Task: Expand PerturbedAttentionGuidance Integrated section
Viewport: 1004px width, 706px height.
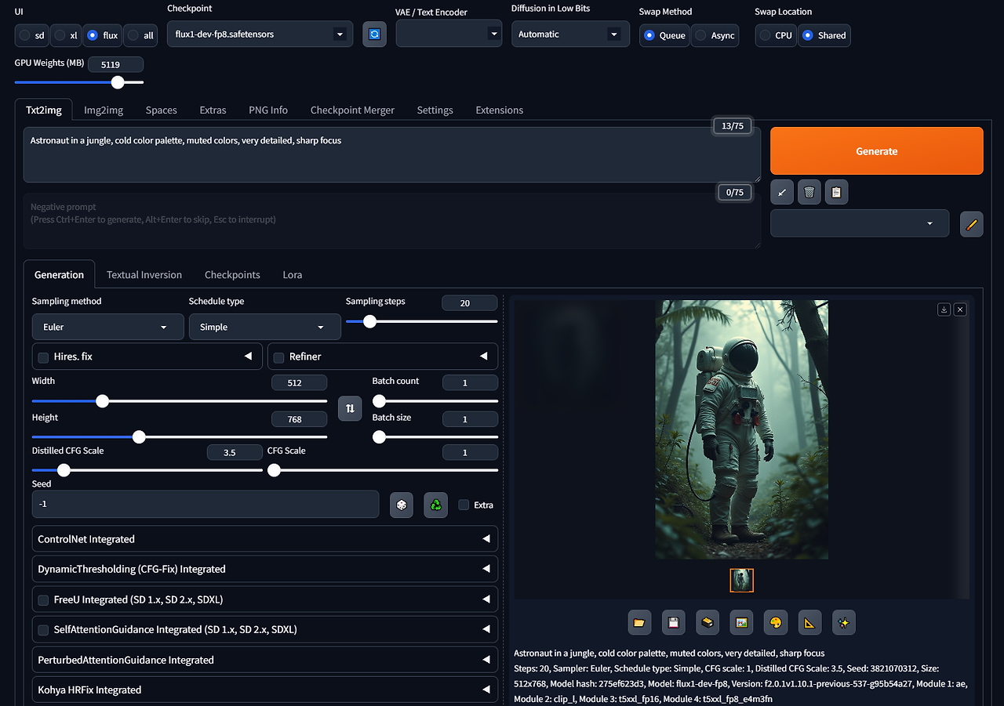Action: coord(265,660)
